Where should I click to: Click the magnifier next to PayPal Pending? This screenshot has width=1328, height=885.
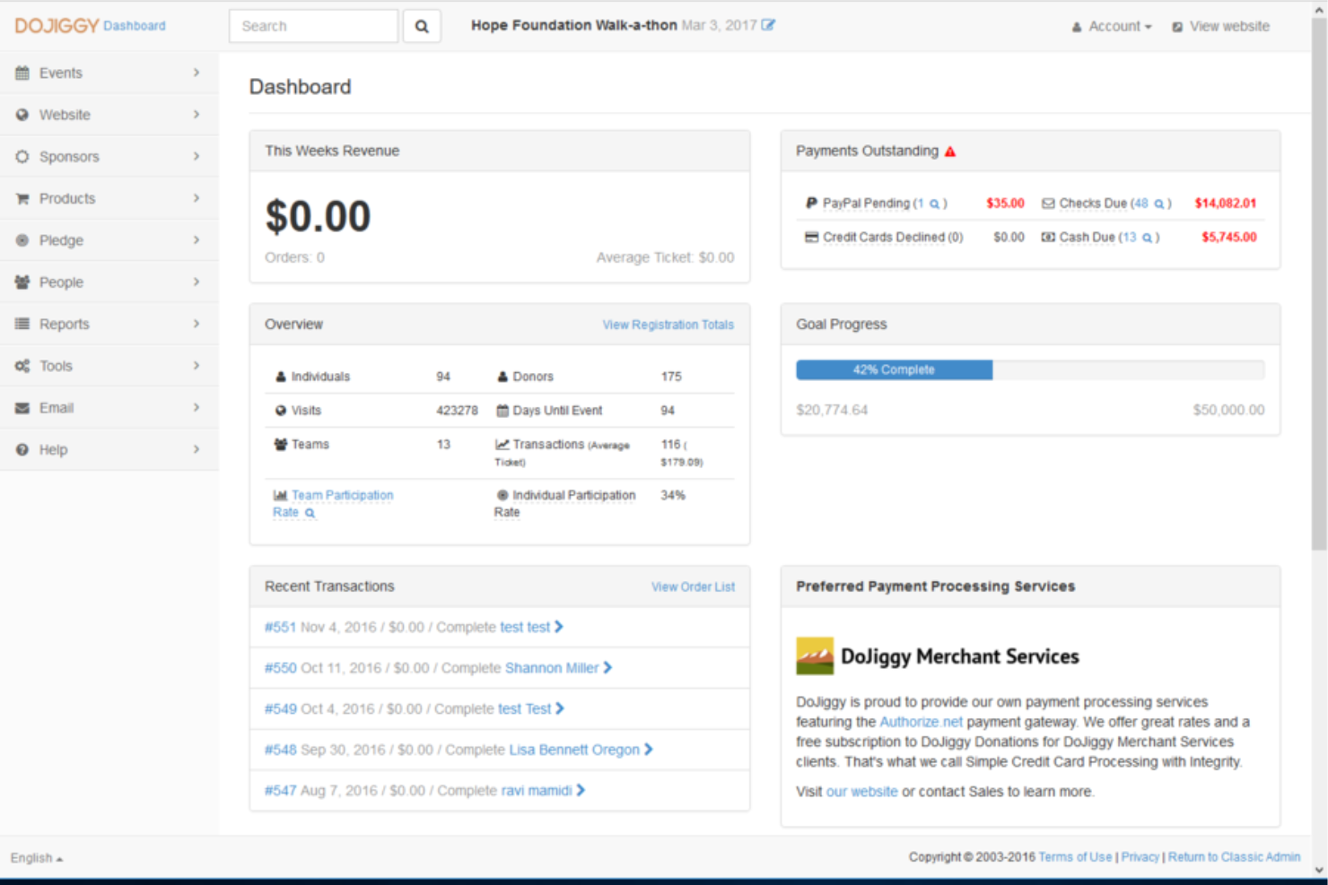[936, 204]
